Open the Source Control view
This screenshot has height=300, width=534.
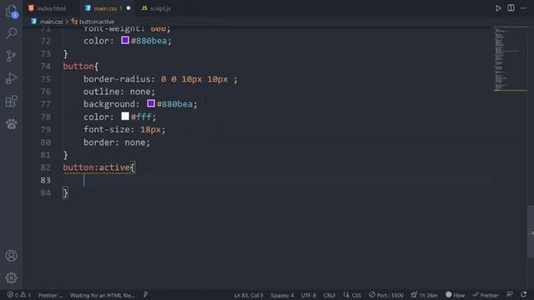pos(11,56)
